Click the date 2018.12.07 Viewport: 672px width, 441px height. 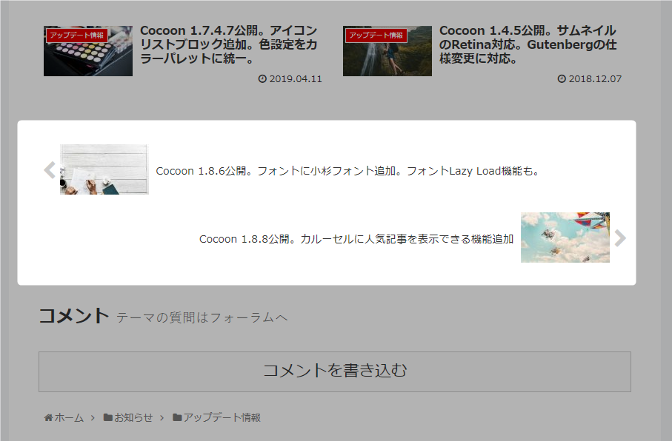point(595,78)
